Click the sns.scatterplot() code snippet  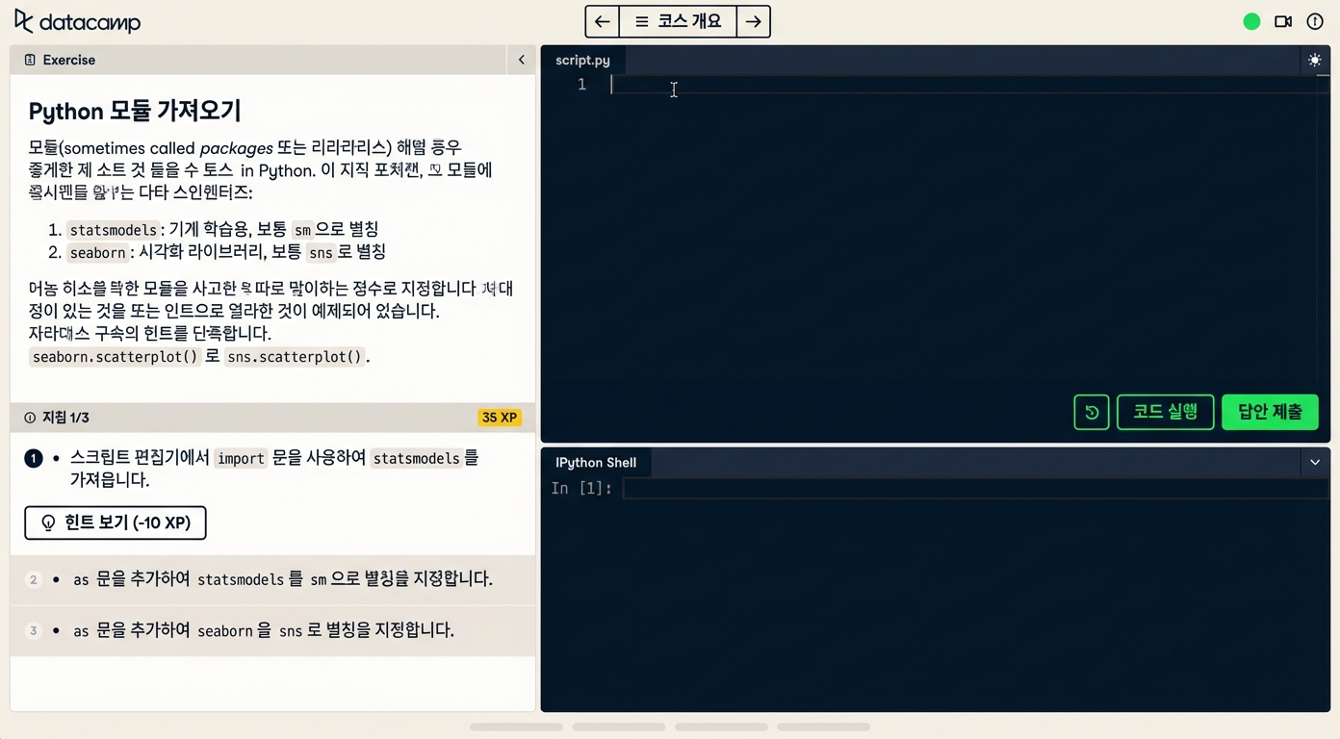[295, 357]
